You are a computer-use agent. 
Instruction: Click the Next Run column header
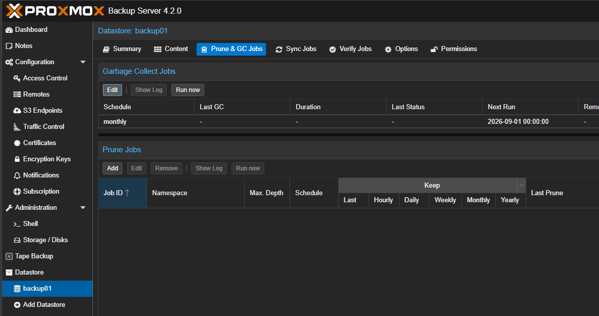530,107
